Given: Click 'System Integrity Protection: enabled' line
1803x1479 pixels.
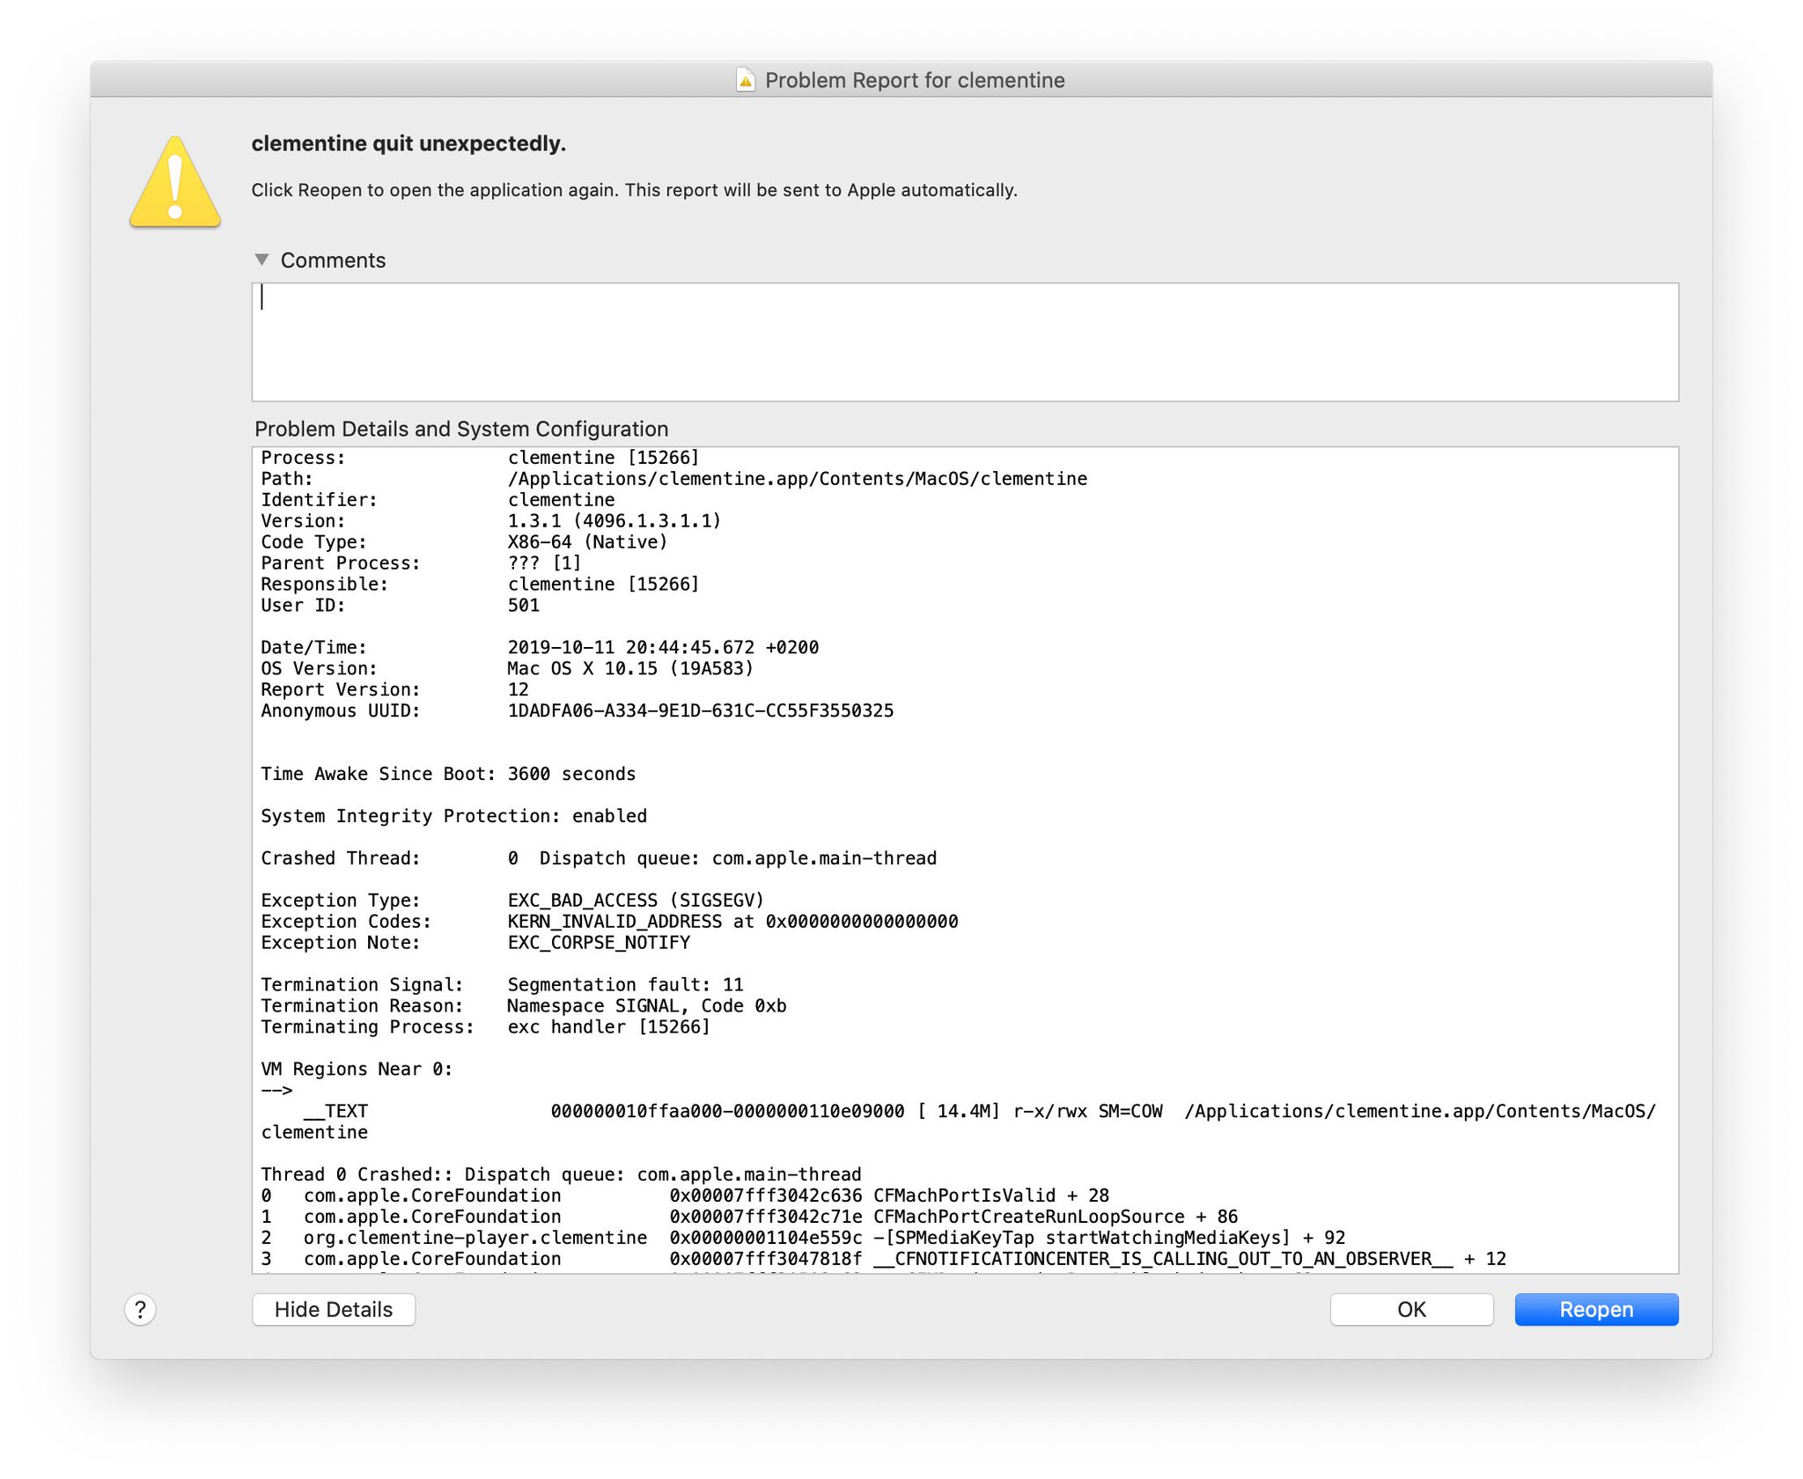Looking at the screenshot, I should (453, 816).
